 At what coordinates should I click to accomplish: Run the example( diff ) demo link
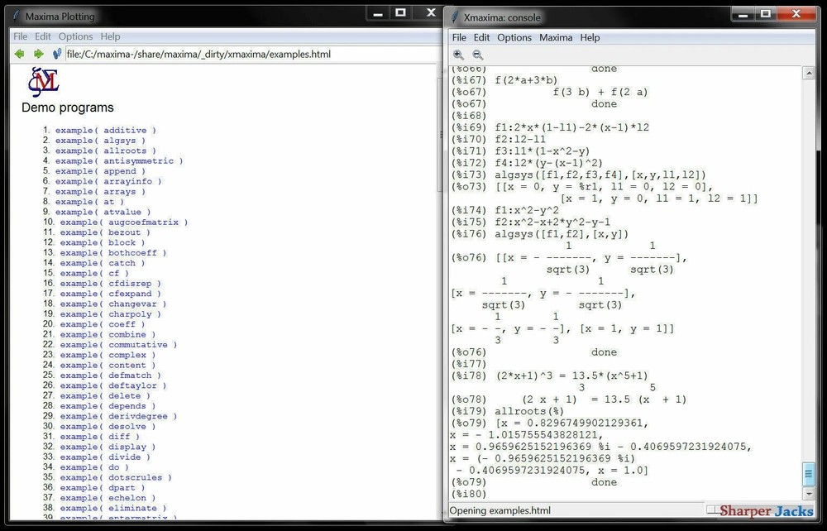pos(100,436)
